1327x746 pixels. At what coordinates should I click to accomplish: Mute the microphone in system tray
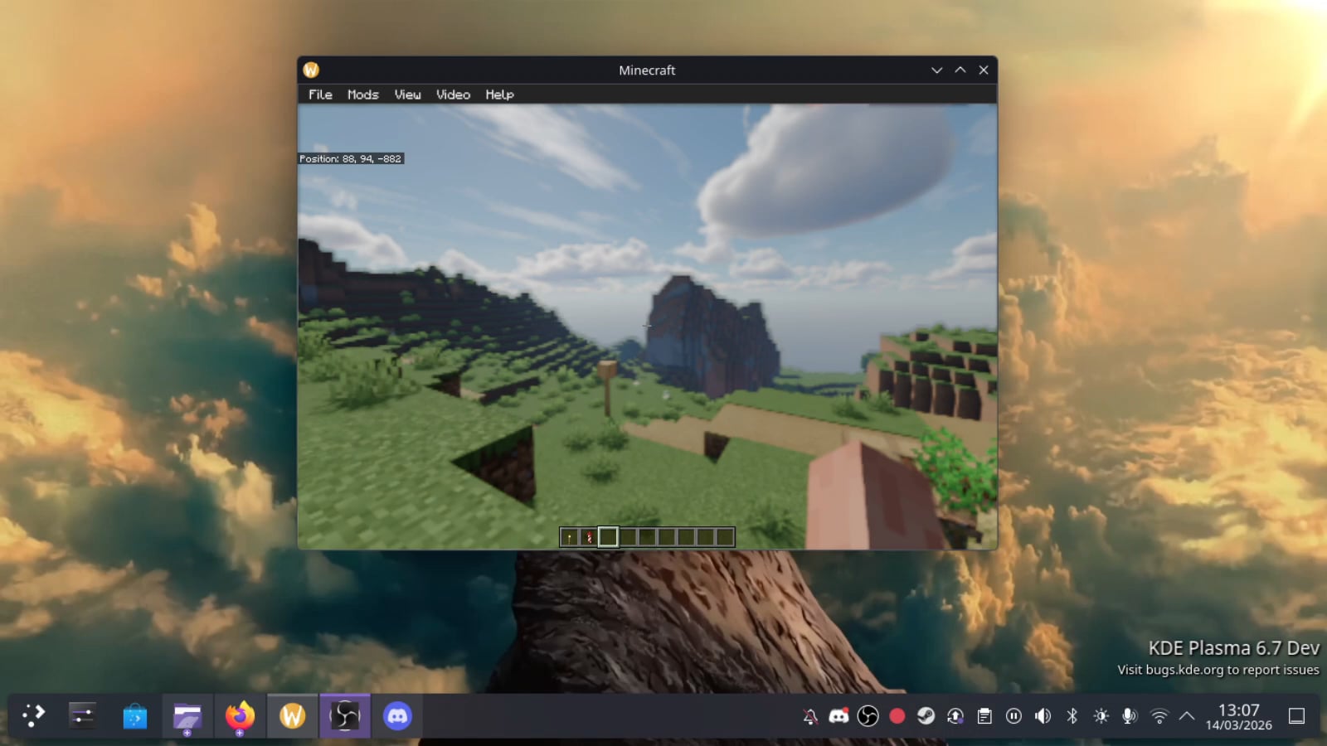pos(1129,716)
